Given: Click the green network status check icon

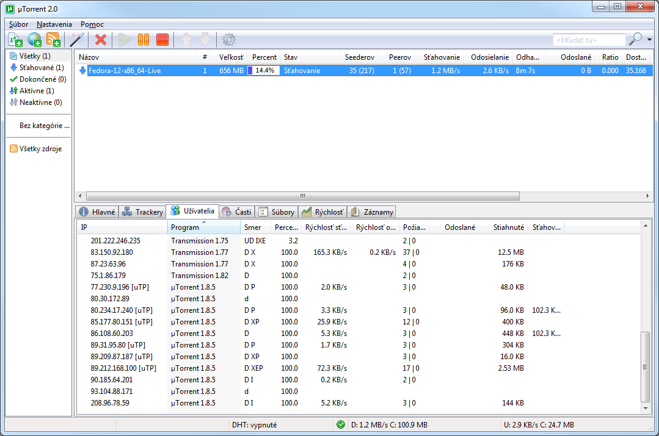Looking at the screenshot, I should (341, 424).
